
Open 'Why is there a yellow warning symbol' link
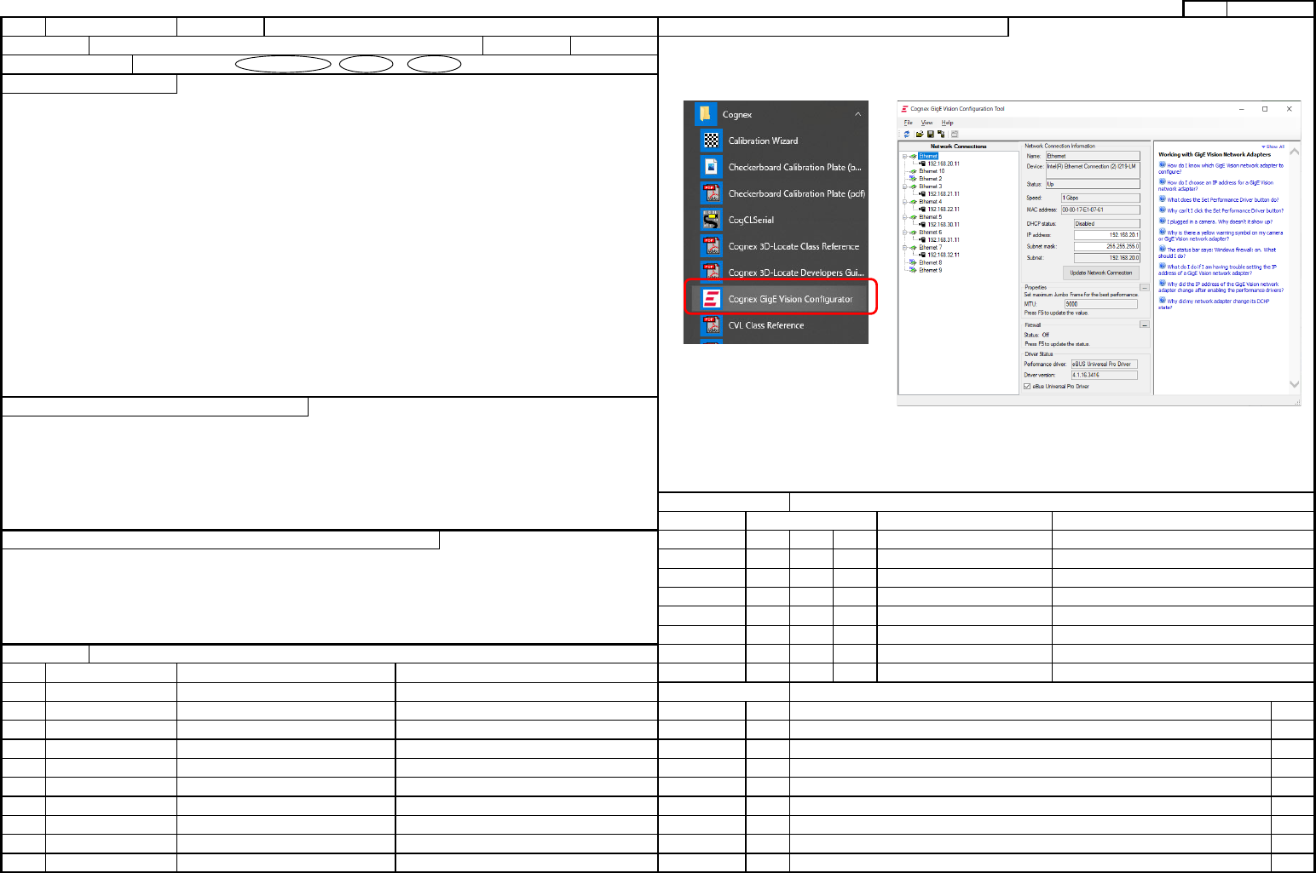coord(1221,236)
